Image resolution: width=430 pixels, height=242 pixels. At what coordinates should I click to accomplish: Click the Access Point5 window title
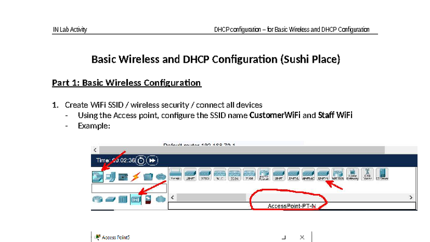click(116, 237)
